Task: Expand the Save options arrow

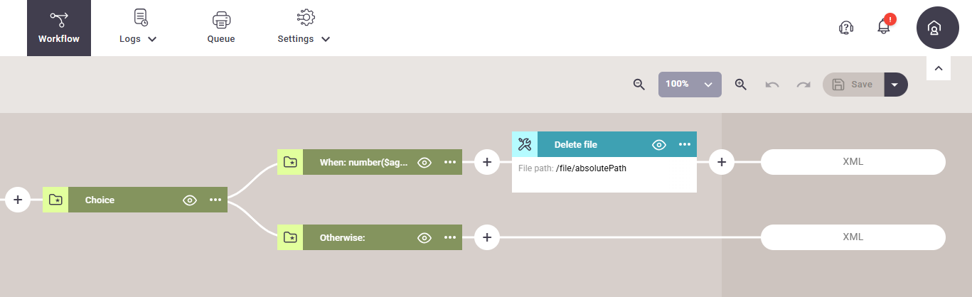Action: (895, 85)
